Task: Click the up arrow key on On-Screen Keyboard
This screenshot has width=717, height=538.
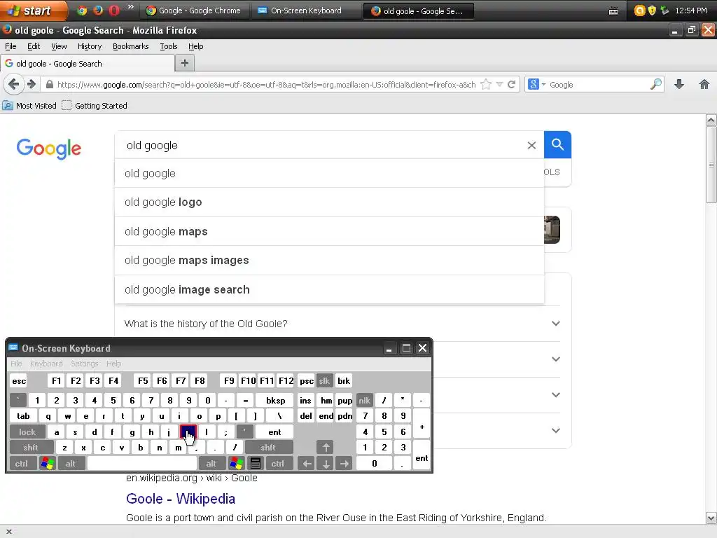Action: pyautogui.click(x=326, y=448)
